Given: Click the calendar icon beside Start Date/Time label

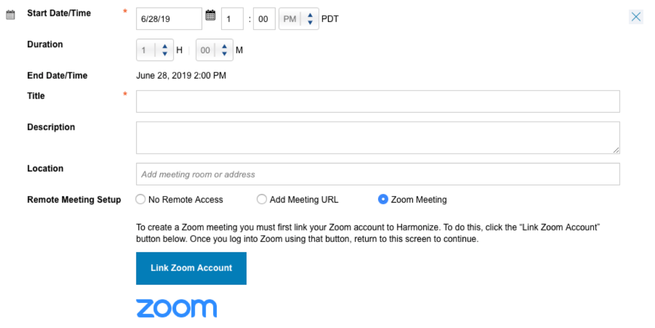Looking at the screenshot, I should [10, 16].
